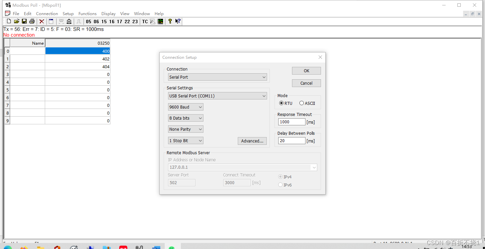Click the Disconnect toolbar icon
The height and width of the screenshot is (249, 485).
tap(69, 21)
